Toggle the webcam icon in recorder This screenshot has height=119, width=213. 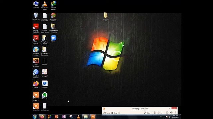point(167,113)
